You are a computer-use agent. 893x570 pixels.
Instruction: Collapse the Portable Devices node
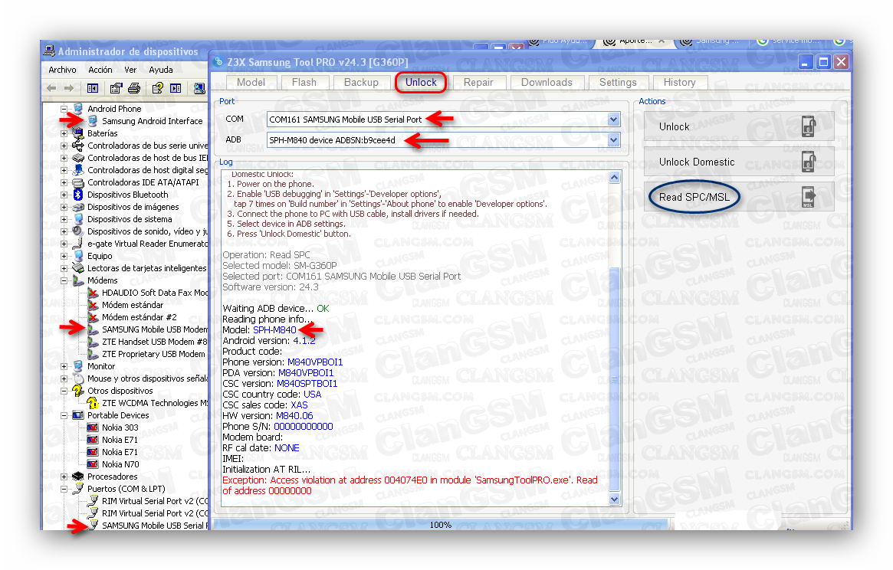pyautogui.click(x=64, y=415)
